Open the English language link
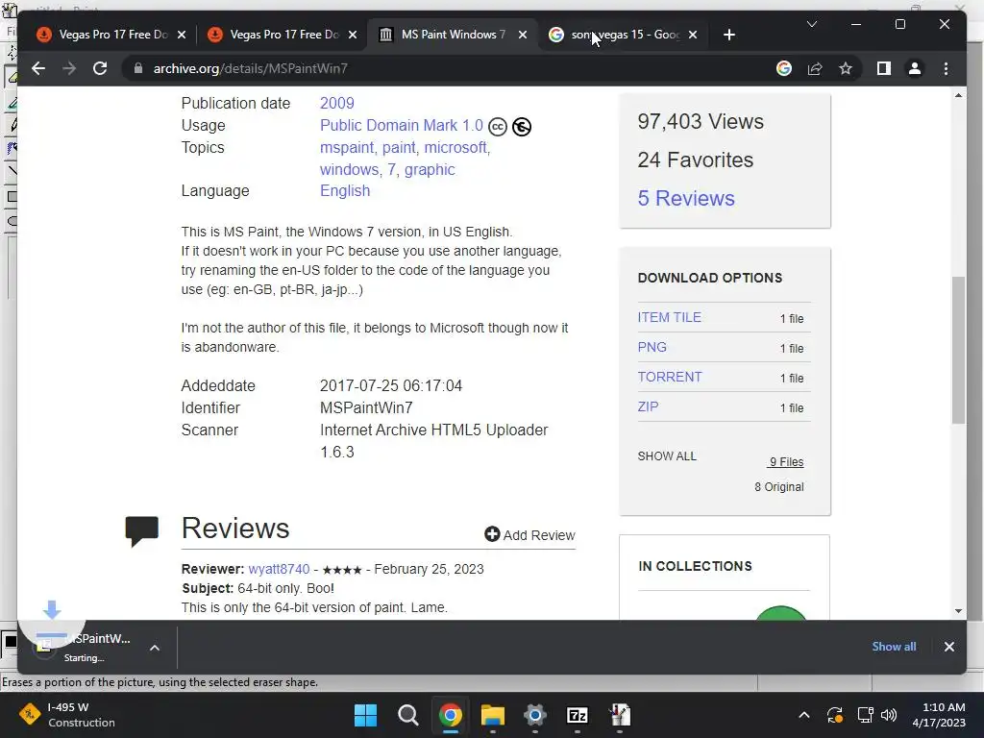Screen dimensions: 984x738 click(345, 191)
